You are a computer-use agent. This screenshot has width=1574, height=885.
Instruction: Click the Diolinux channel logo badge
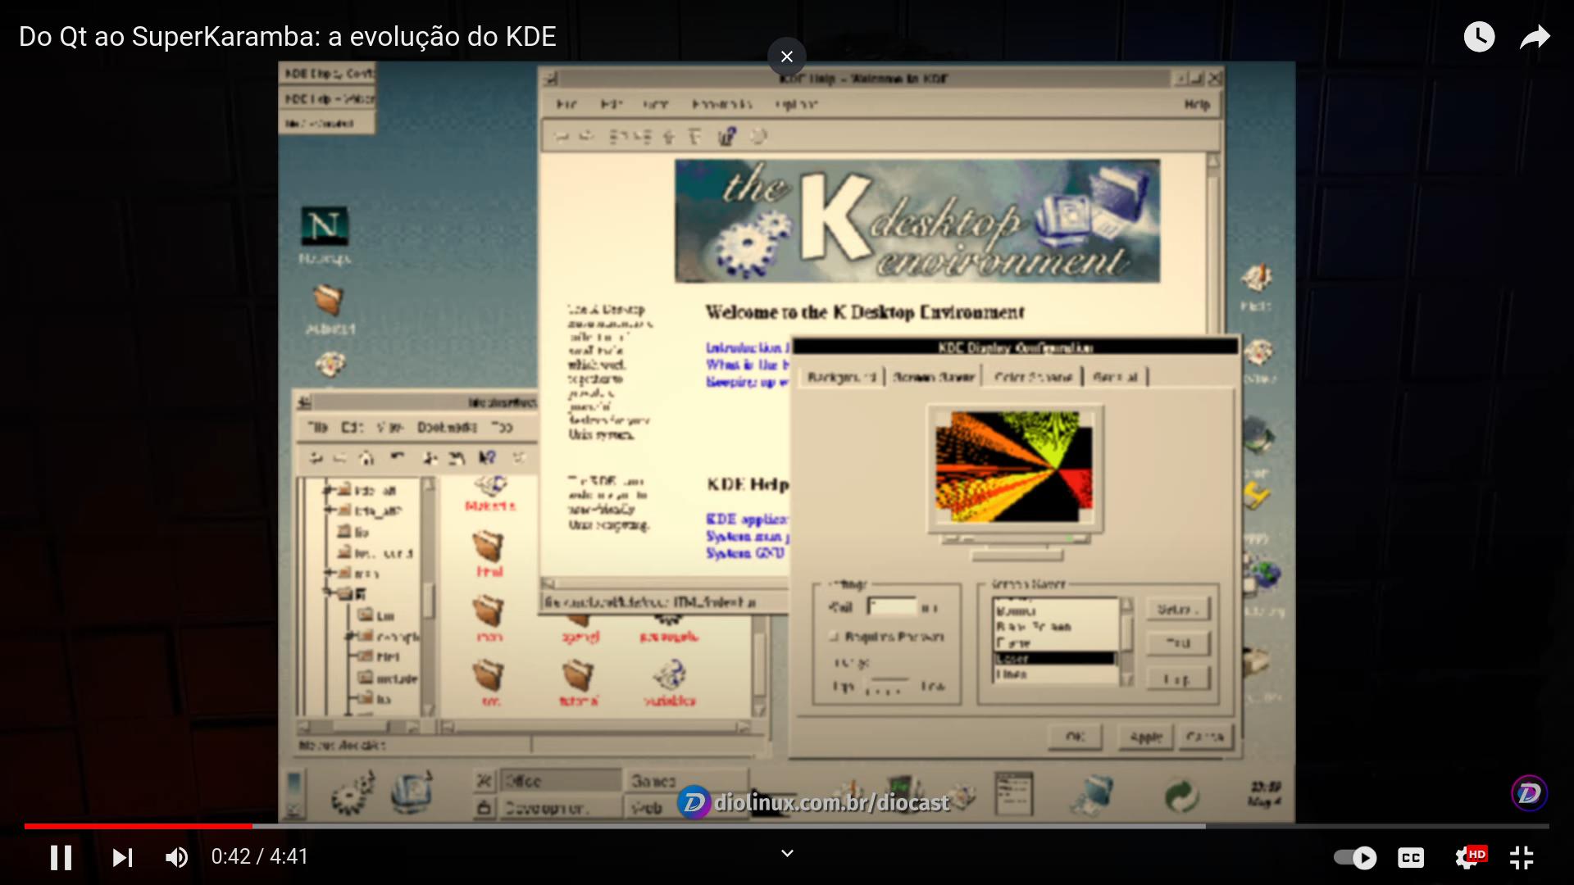1529,793
